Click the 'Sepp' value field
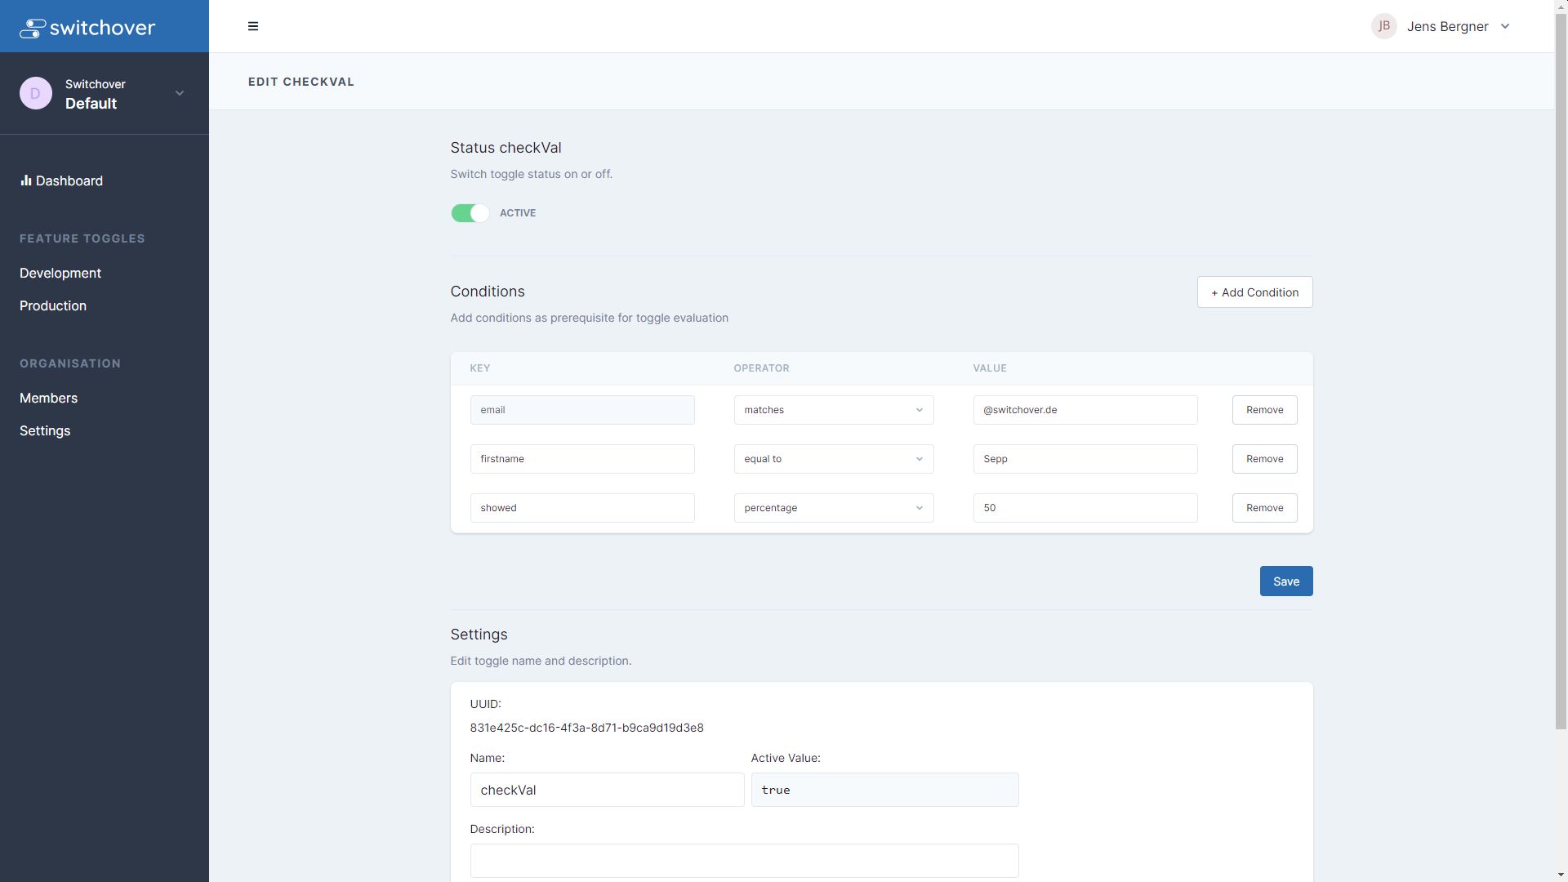This screenshot has height=882, width=1568. point(1085,459)
